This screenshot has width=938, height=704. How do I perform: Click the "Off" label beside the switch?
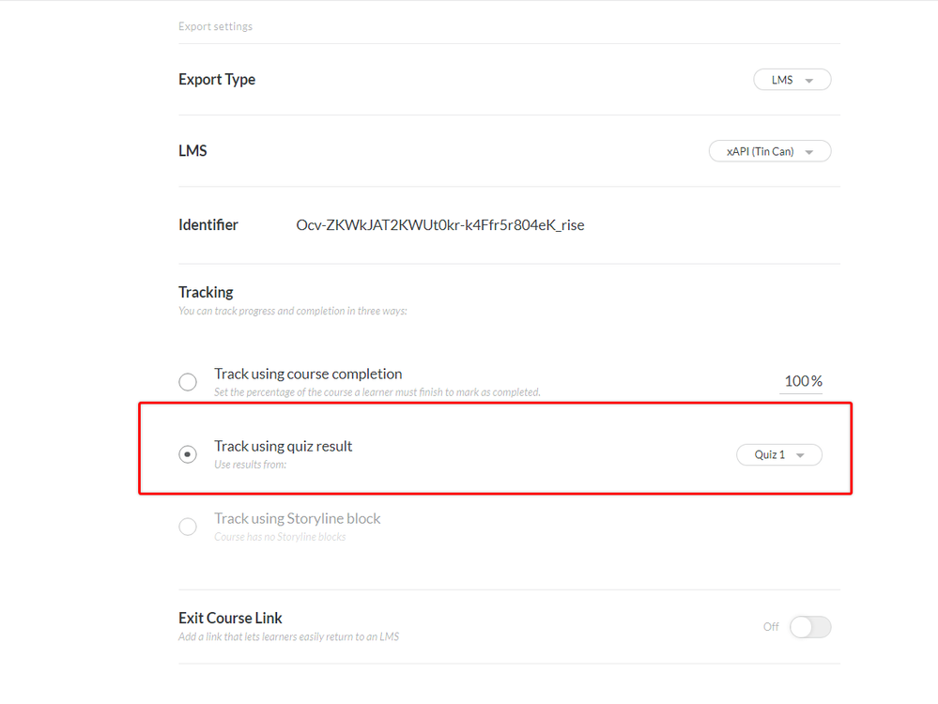click(x=771, y=627)
